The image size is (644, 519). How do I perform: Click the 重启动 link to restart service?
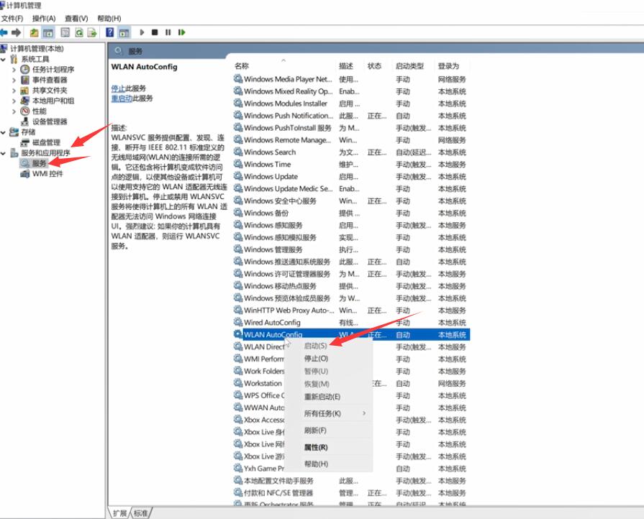(x=122, y=98)
